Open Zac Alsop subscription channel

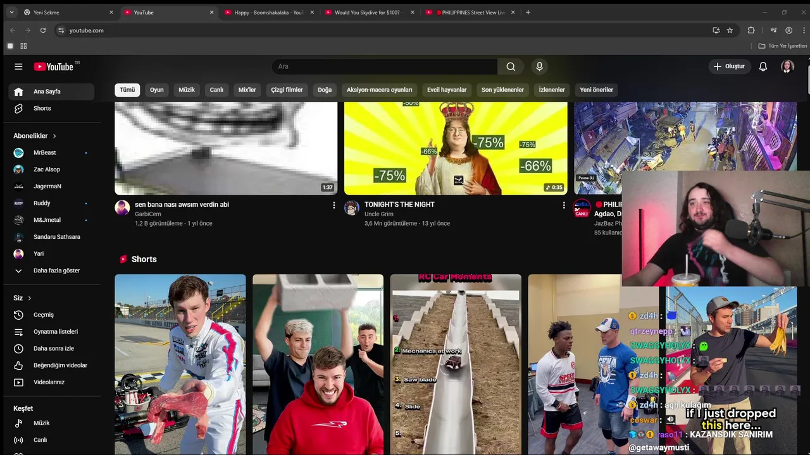click(x=51, y=169)
